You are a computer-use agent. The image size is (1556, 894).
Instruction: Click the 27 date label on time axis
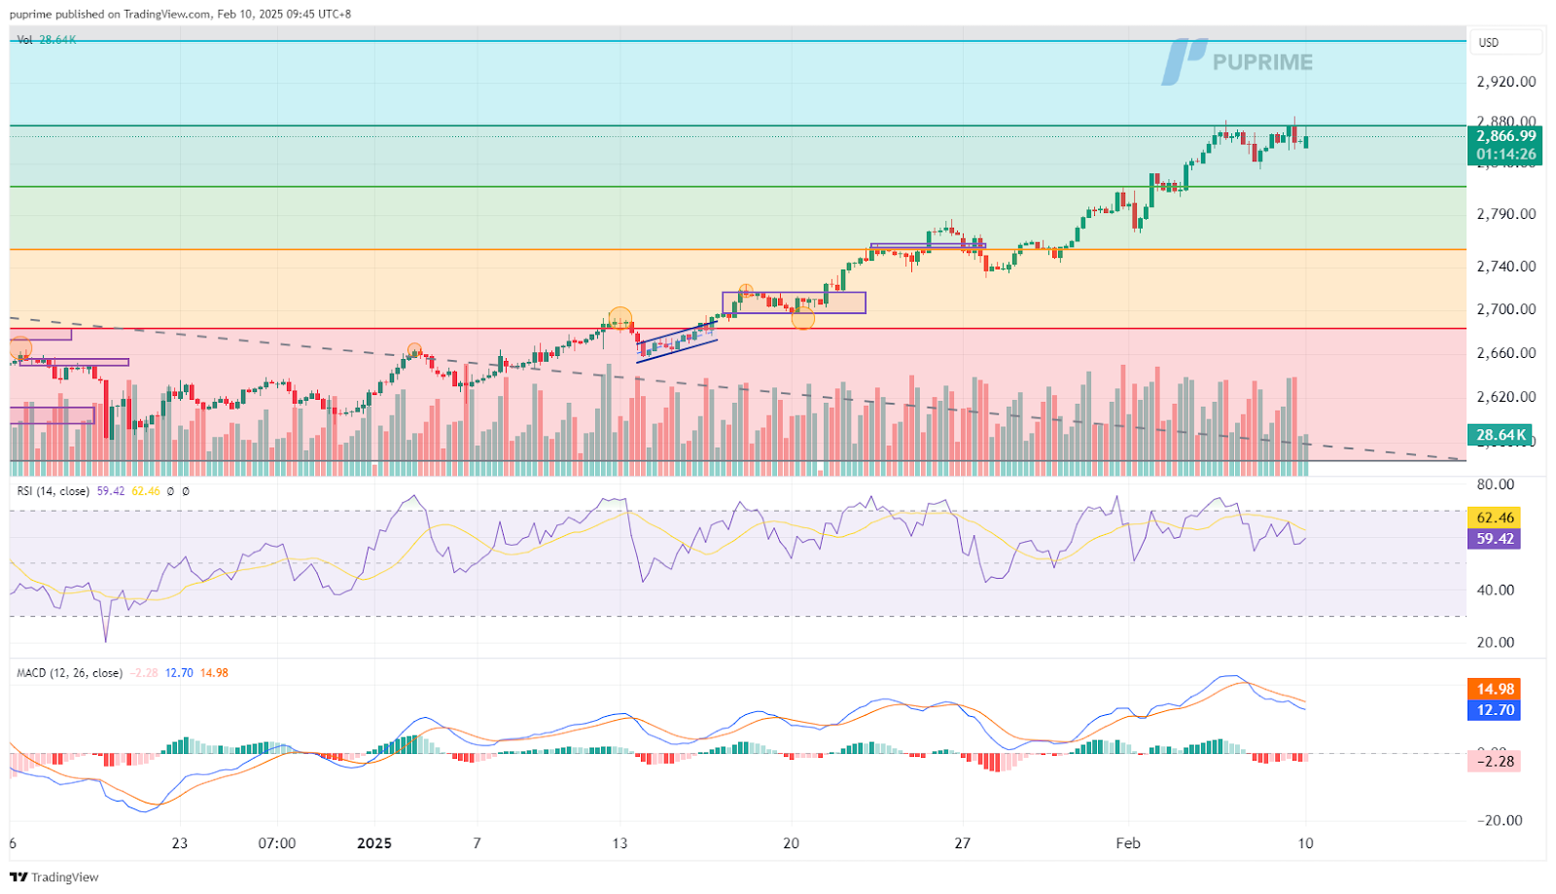click(x=962, y=843)
